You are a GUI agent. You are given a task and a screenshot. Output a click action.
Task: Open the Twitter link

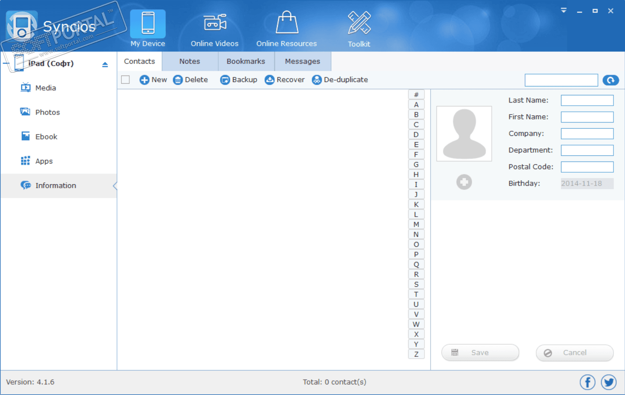point(609,382)
